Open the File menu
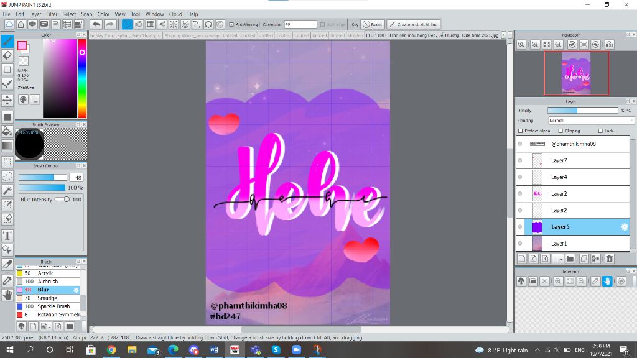This screenshot has height=358, width=637. pos(6,14)
